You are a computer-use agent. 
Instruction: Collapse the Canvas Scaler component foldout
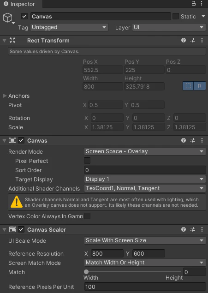click(5, 229)
